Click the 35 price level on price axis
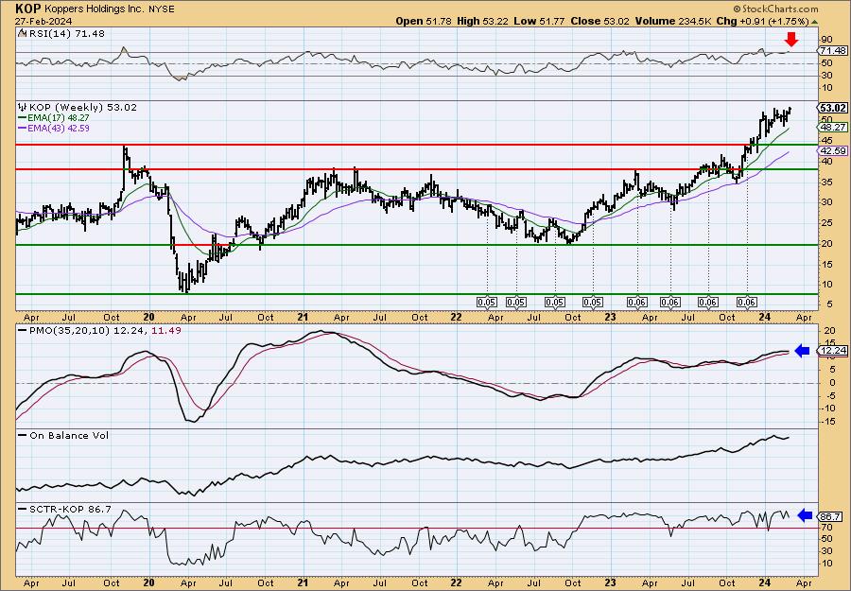 click(x=827, y=182)
